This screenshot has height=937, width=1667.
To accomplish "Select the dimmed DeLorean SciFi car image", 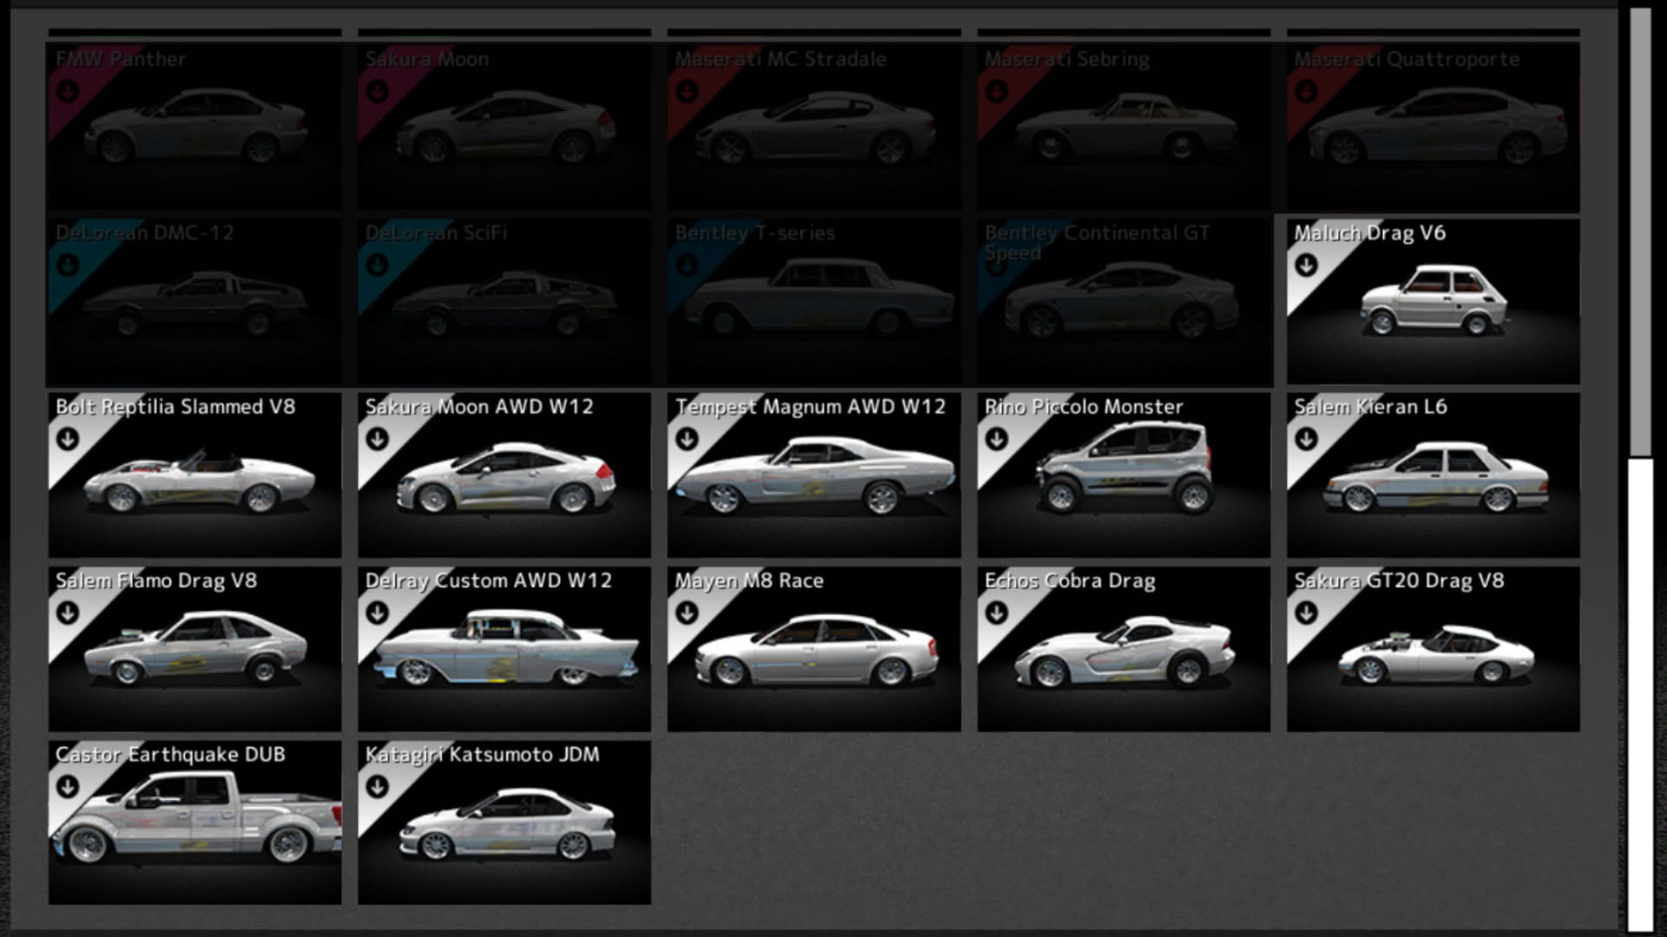I will click(x=505, y=304).
